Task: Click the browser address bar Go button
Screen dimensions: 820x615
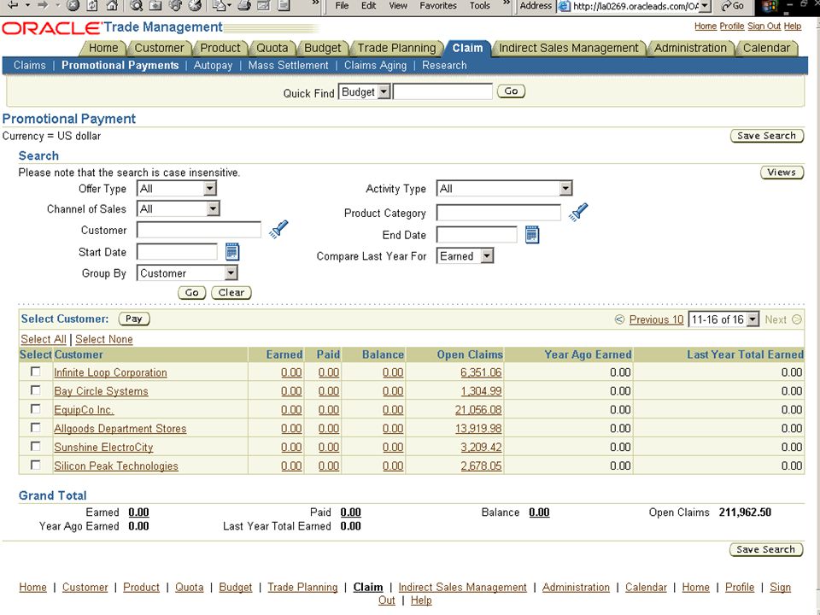Action: click(x=732, y=6)
